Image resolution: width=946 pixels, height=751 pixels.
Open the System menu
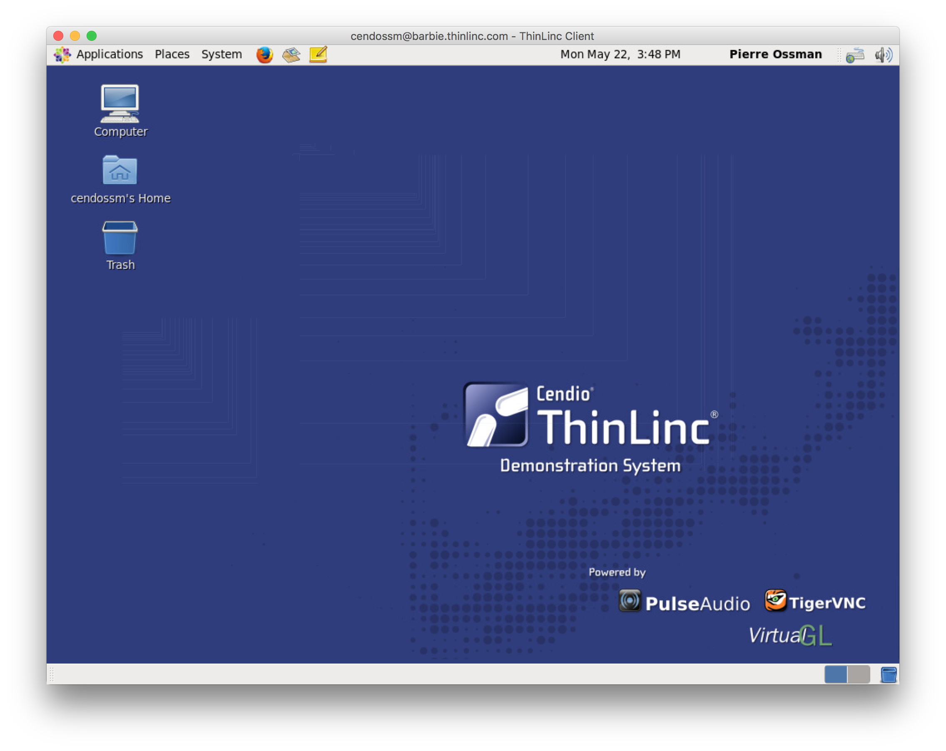click(221, 55)
